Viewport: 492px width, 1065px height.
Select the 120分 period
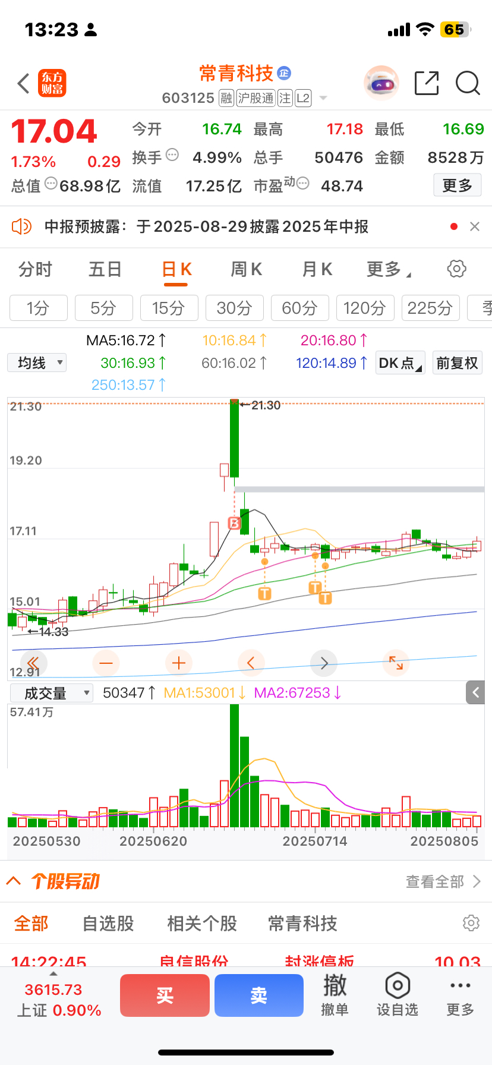tap(365, 308)
